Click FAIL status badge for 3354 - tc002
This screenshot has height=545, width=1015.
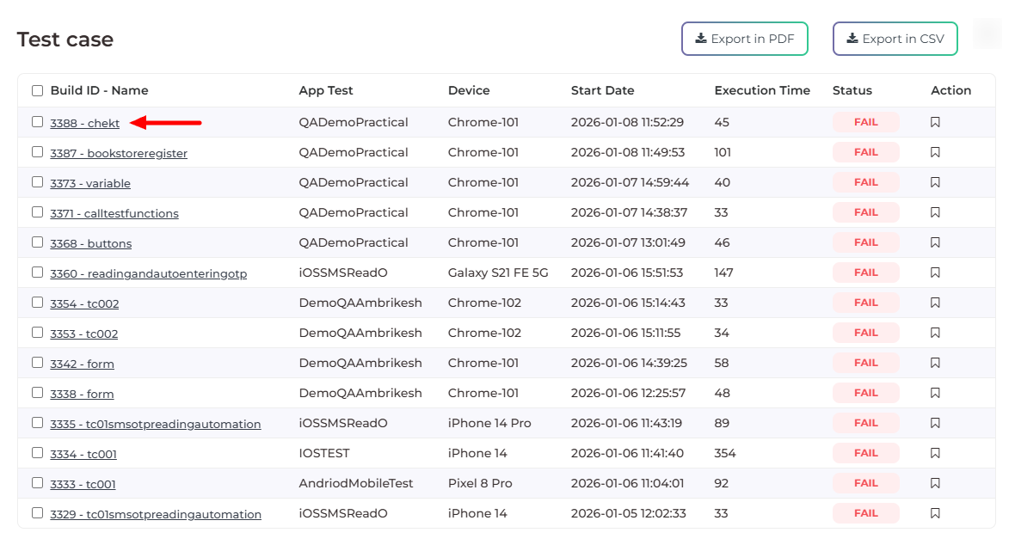pos(865,303)
